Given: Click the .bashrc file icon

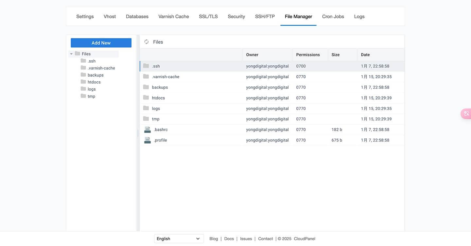Looking at the screenshot, I should pos(148,130).
